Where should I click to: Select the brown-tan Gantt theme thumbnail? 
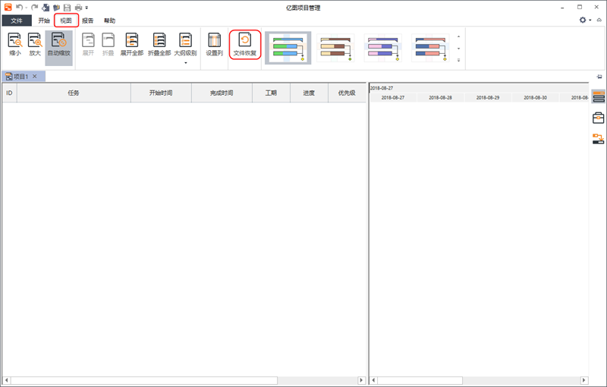coord(335,48)
